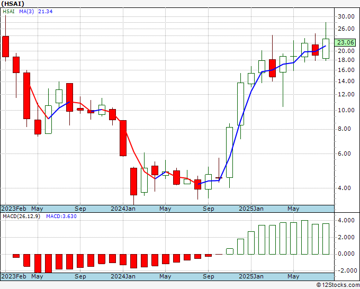360x289 pixels.
Task: Click the 2.000 MACD axis label
Action: coord(346,237)
